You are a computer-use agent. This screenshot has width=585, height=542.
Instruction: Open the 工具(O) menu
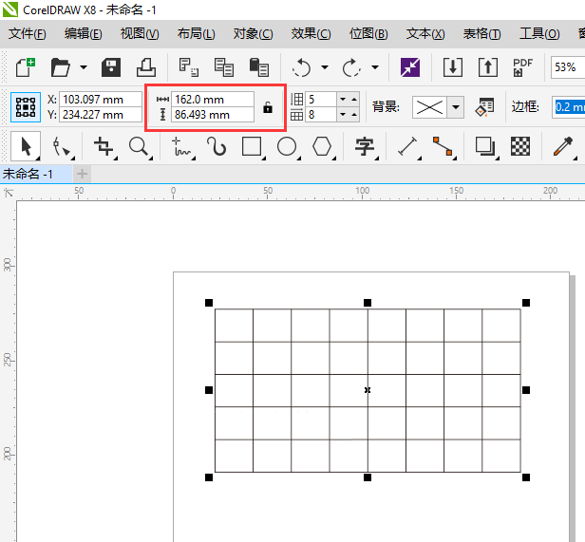click(x=539, y=34)
